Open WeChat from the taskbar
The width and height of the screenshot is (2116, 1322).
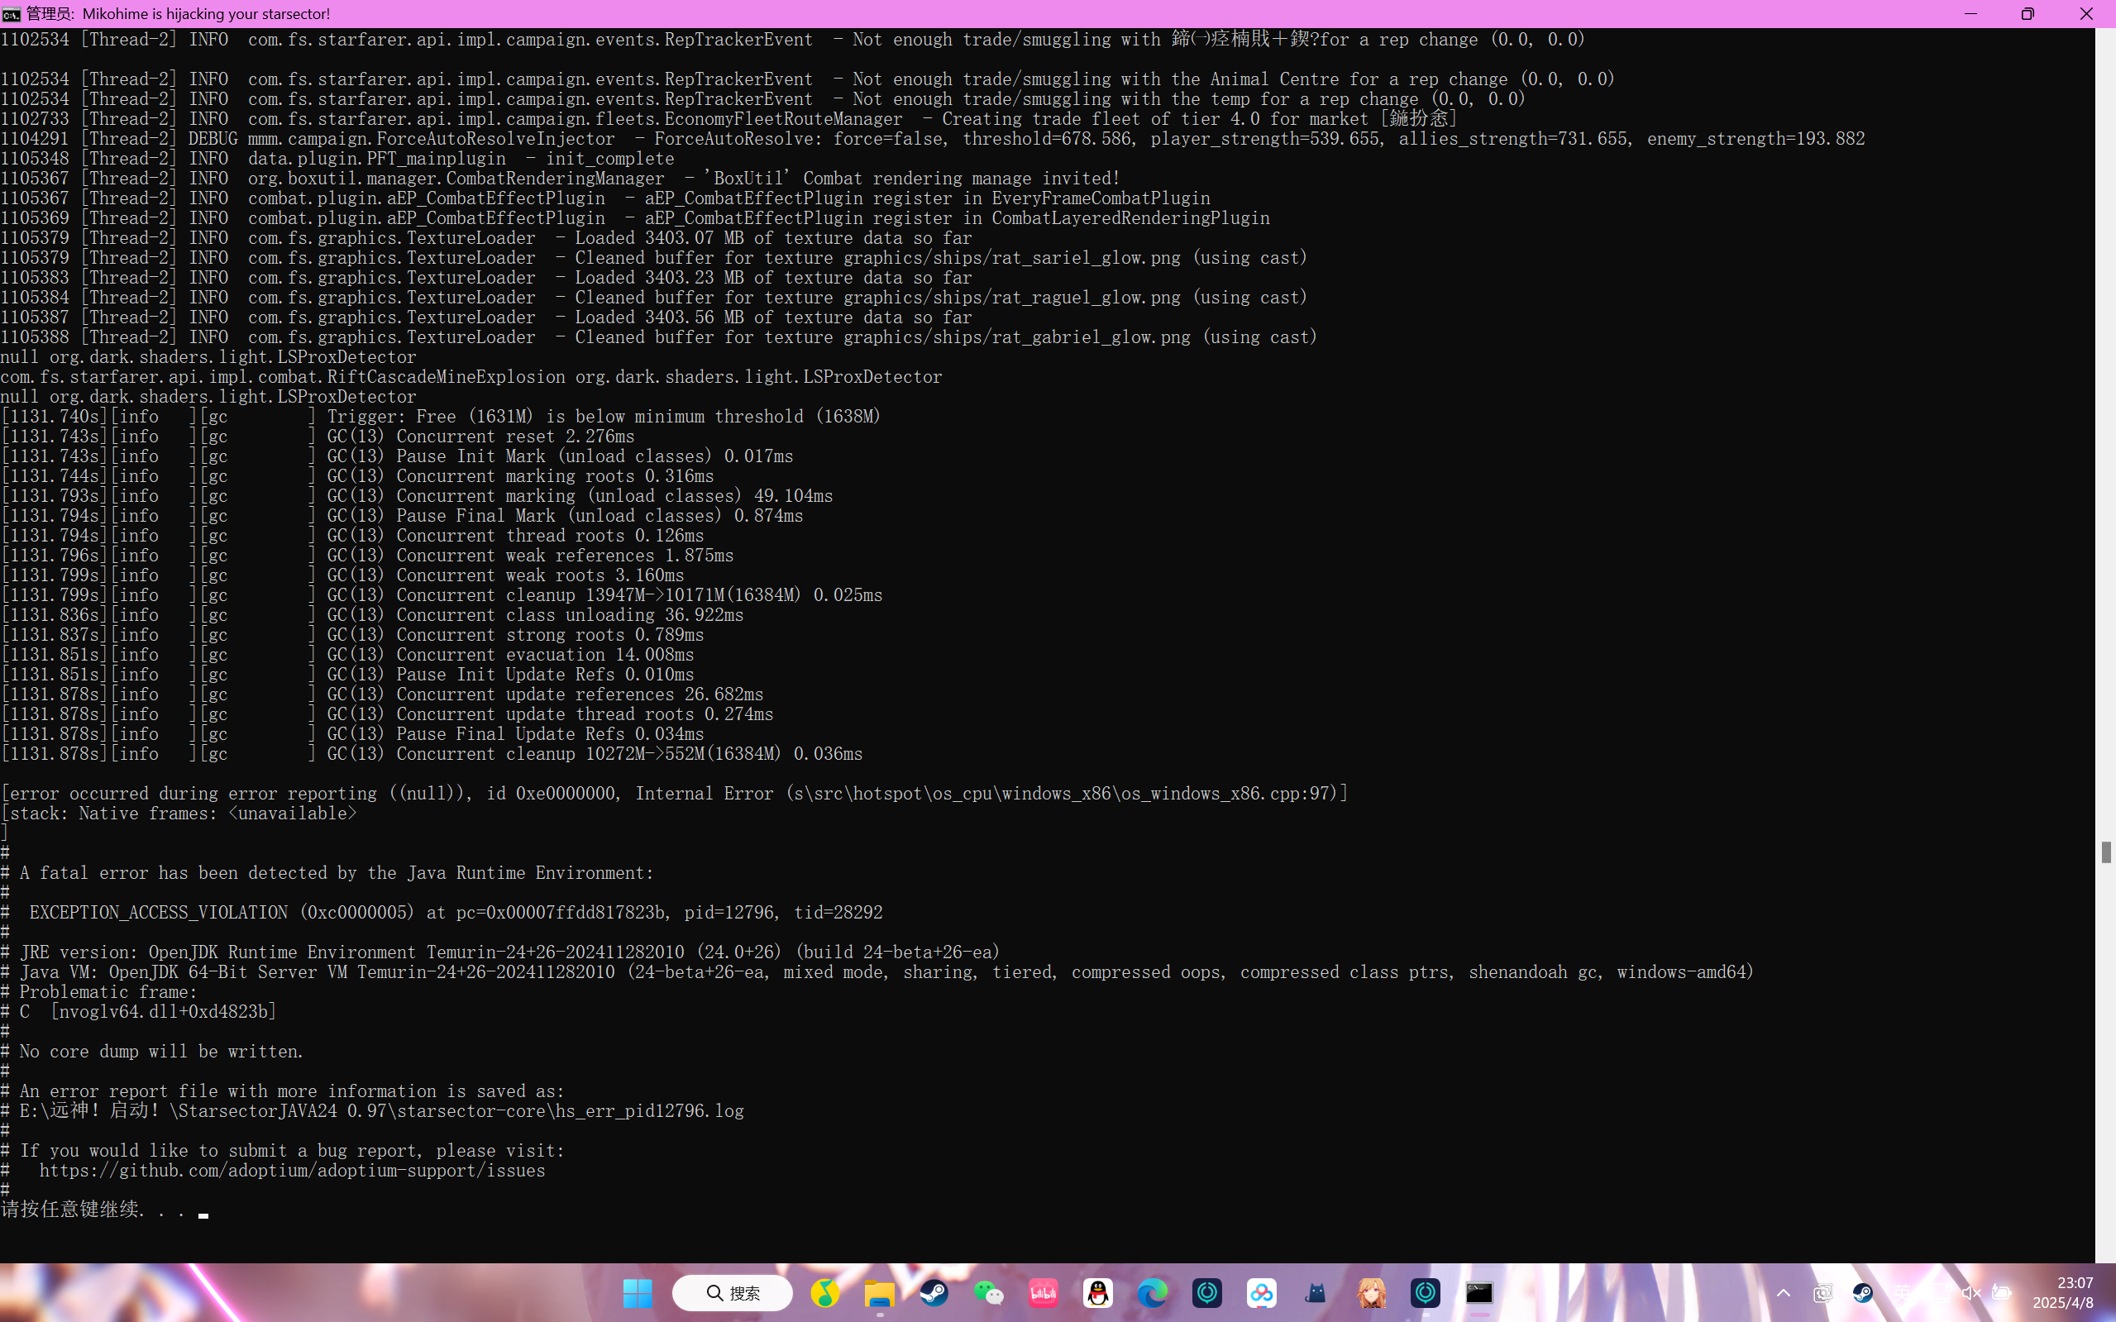coord(989,1292)
